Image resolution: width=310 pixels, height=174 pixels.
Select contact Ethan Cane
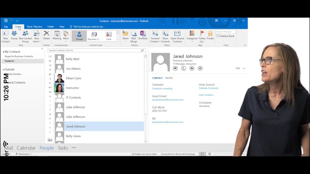click(99, 78)
